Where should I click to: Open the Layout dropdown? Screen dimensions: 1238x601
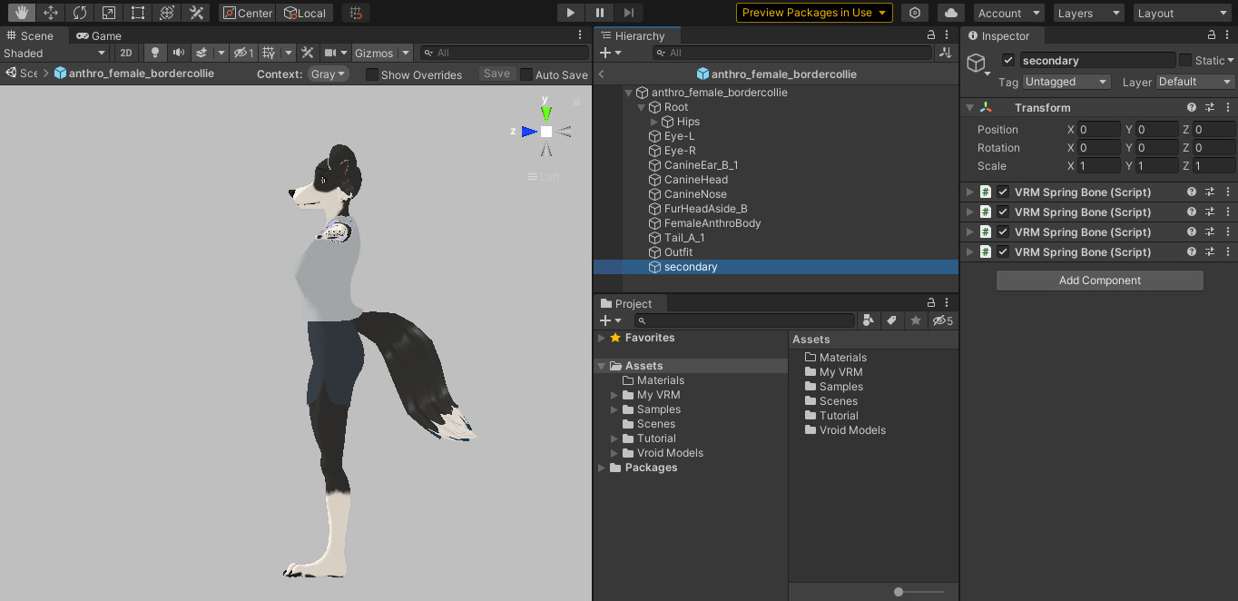click(x=1181, y=13)
